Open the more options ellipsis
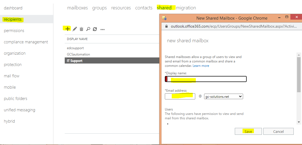The width and height of the screenshot is (302, 145). [102, 30]
